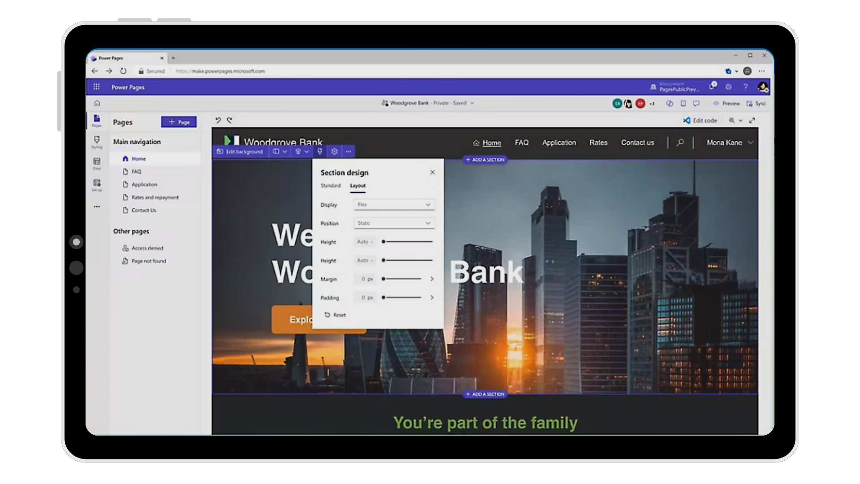Open the section alignment dropdown
This screenshot has width=860, height=484.
coord(302,151)
